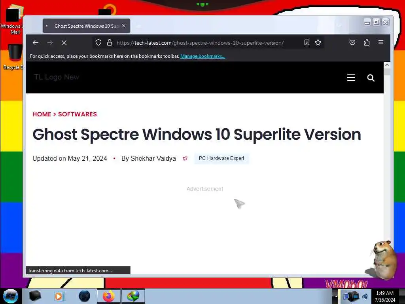This screenshot has width=405, height=304.
Task: Open the dark globe taskbar icon
Action: tap(85, 296)
